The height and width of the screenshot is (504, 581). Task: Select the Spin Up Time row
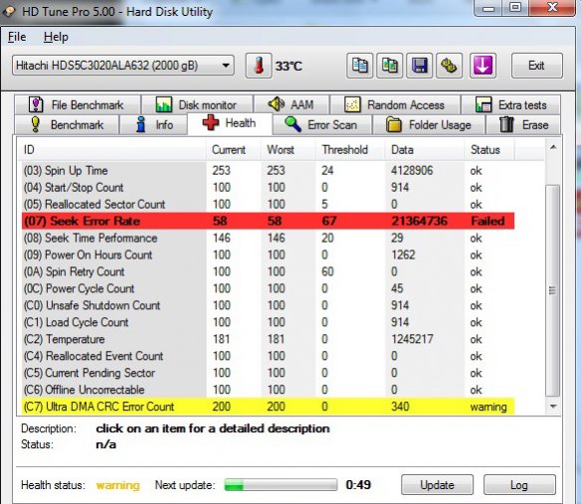268,170
